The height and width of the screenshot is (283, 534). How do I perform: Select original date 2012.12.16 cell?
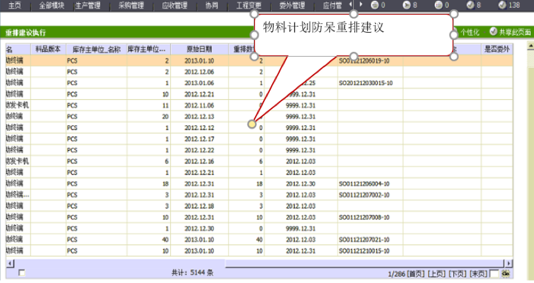coord(199,161)
